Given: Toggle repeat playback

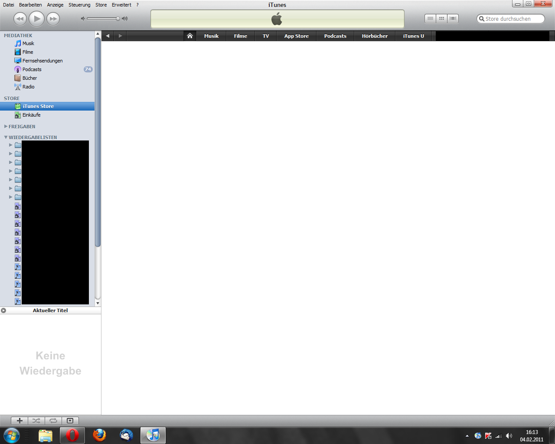Looking at the screenshot, I should (x=53, y=421).
